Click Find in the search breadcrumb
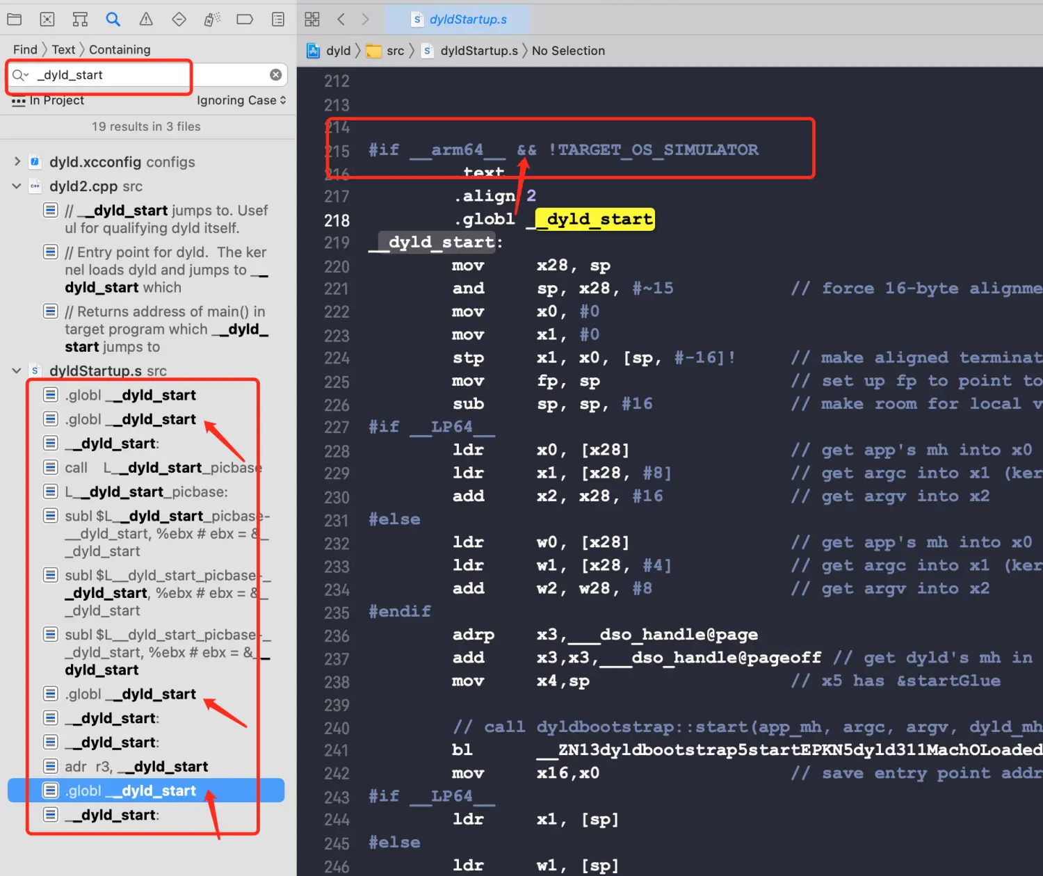The height and width of the screenshot is (876, 1043). click(25, 49)
